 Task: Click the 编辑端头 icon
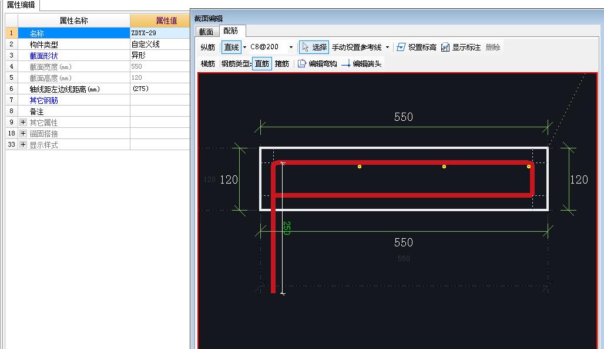click(346, 63)
